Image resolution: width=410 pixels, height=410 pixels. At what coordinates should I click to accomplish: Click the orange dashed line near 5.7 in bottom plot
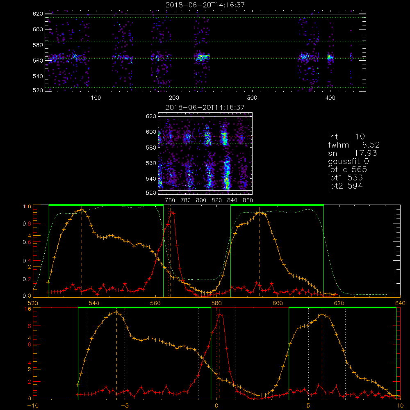[x=322, y=354]
